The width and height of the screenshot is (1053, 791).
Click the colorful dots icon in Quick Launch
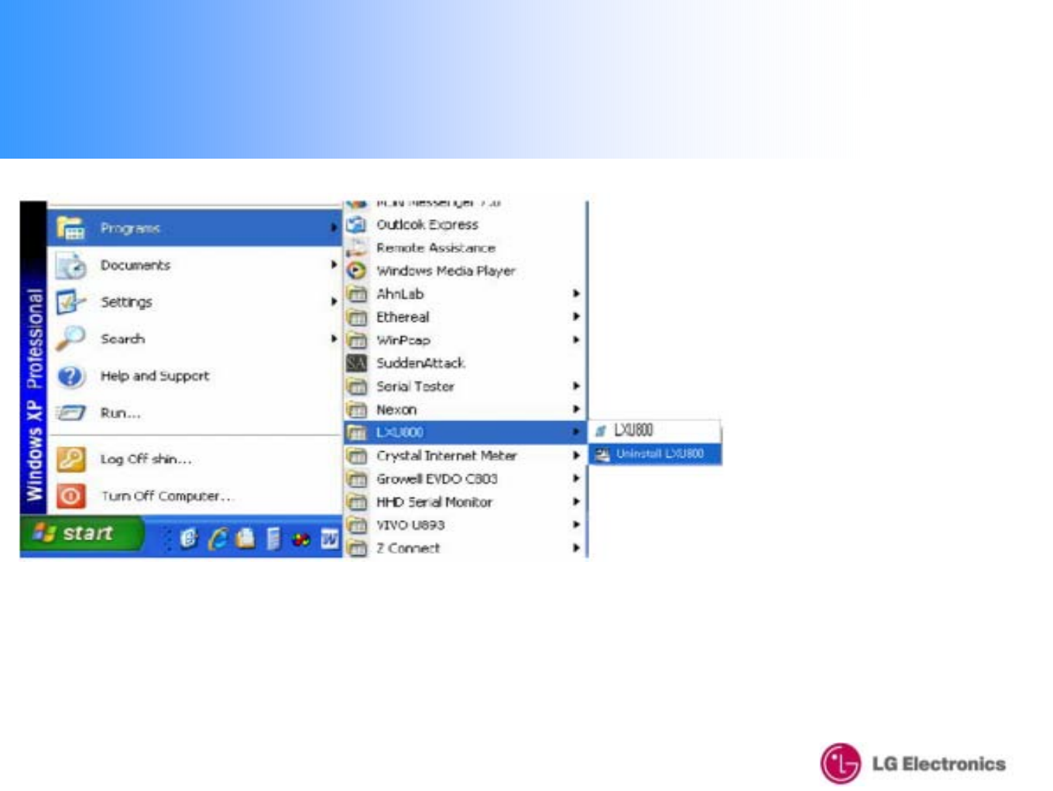click(x=301, y=539)
